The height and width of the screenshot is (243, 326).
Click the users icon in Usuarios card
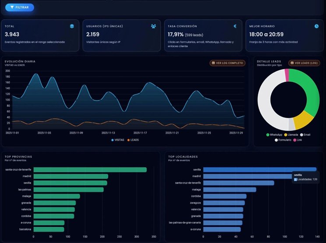pyautogui.click(x=153, y=26)
